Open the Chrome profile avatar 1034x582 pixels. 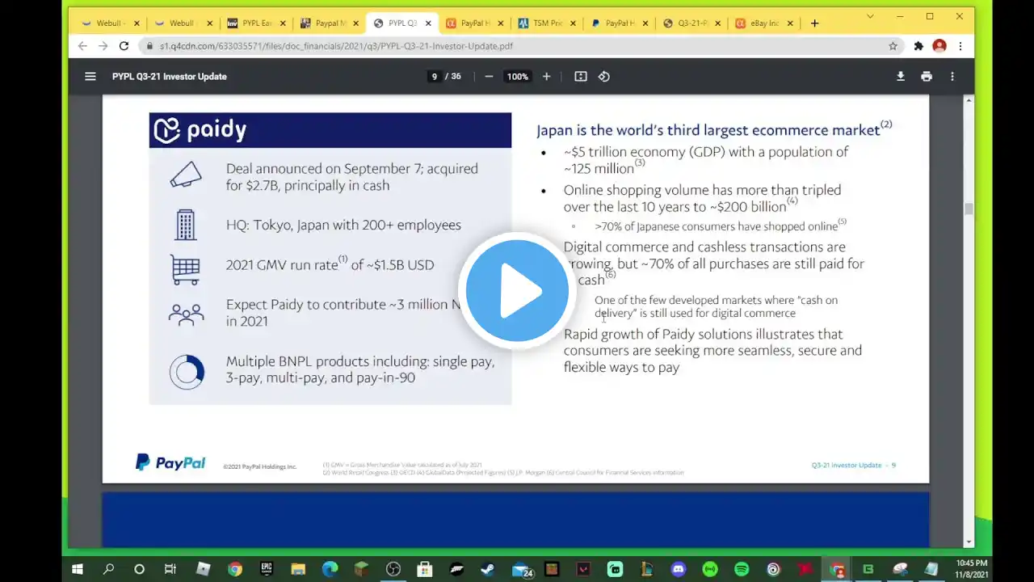(939, 46)
